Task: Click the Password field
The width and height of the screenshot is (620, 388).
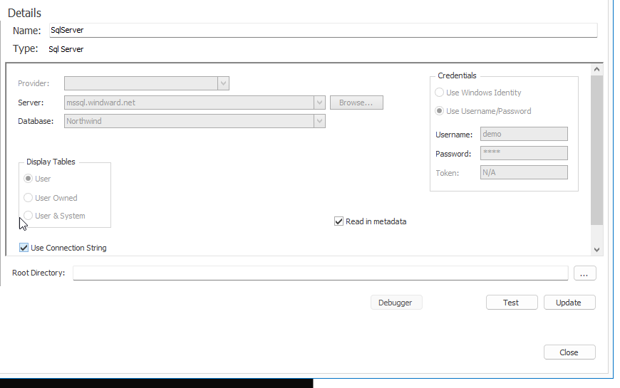Action: tap(524, 153)
